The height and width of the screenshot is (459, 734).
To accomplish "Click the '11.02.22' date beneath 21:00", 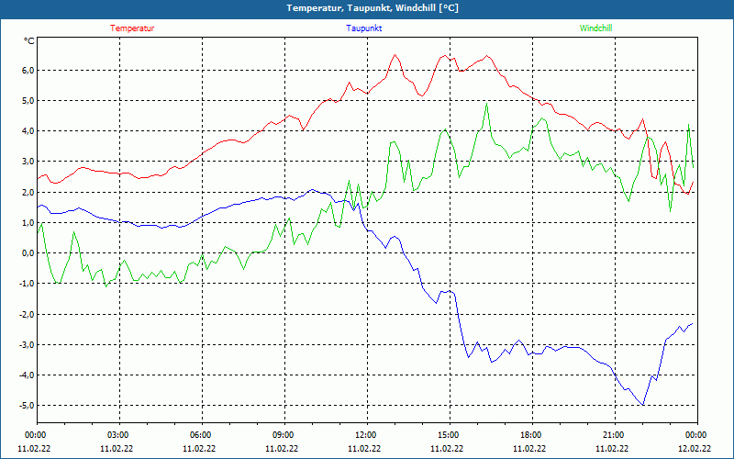I will coord(612,448).
